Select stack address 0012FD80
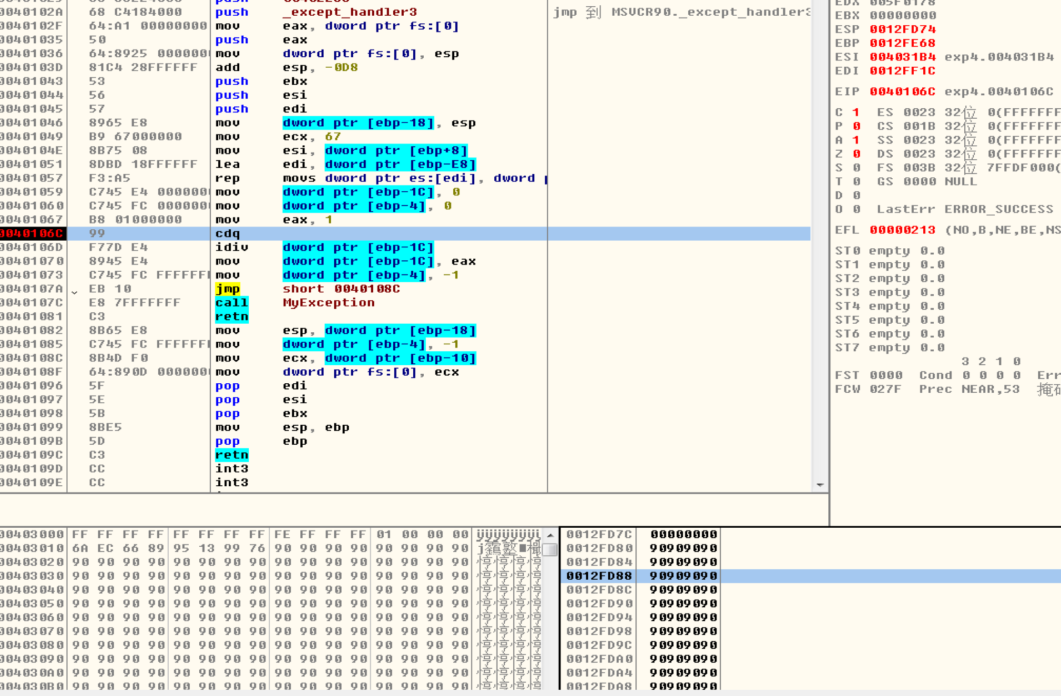 [x=599, y=548]
